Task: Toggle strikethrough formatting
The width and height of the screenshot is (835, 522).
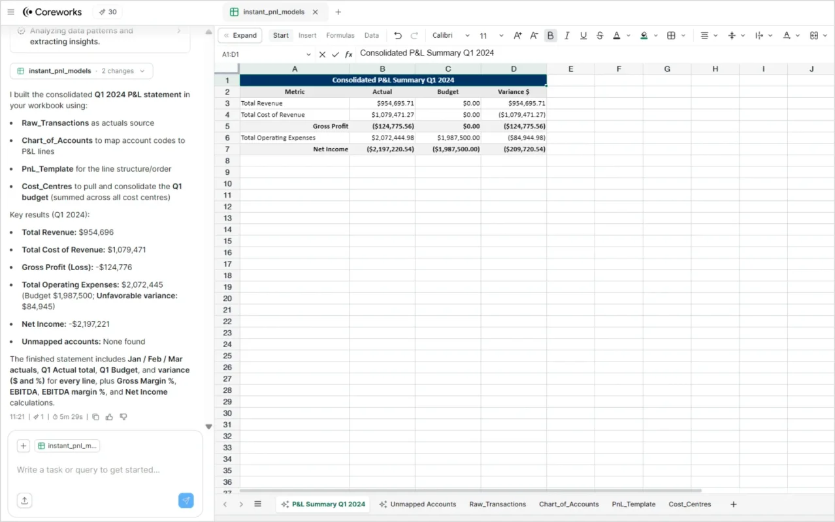Action: [600, 36]
